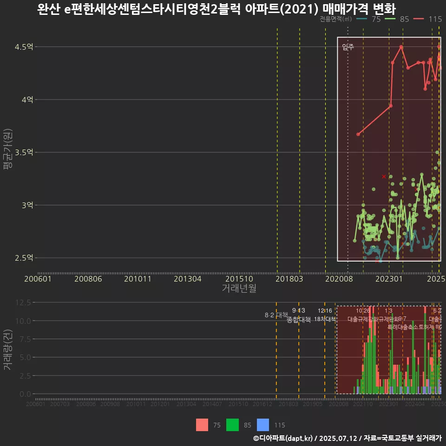Click the '0.0' volume axis label
Image resolution: width=446 pixels, height=446 pixels.
coord(25,394)
